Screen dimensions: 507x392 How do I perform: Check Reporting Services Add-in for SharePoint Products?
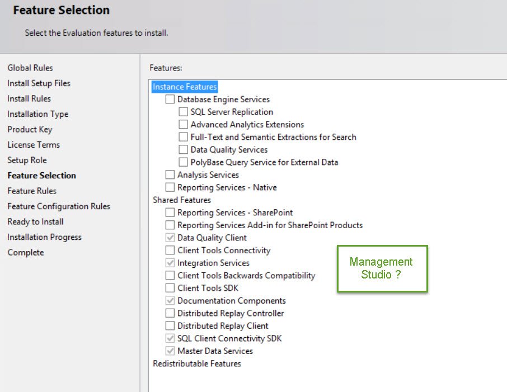coord(170,225)
